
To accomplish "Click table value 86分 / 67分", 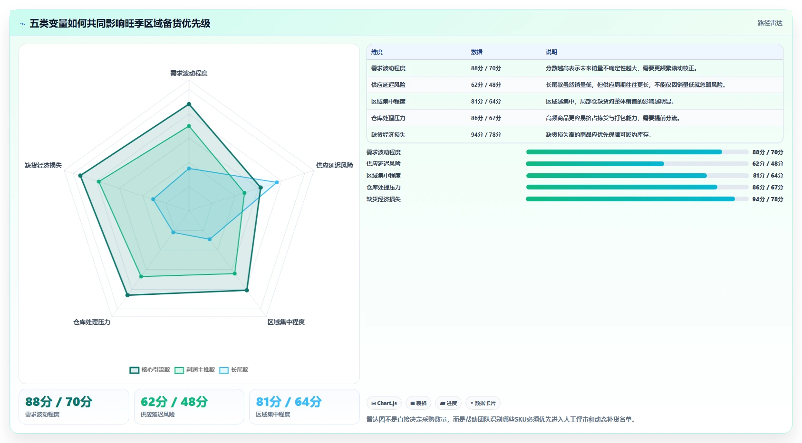I will pos(486,118).
